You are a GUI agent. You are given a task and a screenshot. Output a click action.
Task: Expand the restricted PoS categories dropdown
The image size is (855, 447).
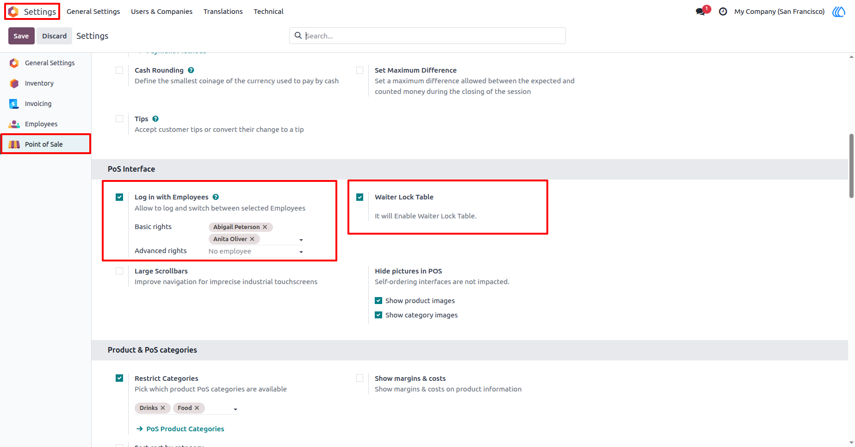point(235,409)
